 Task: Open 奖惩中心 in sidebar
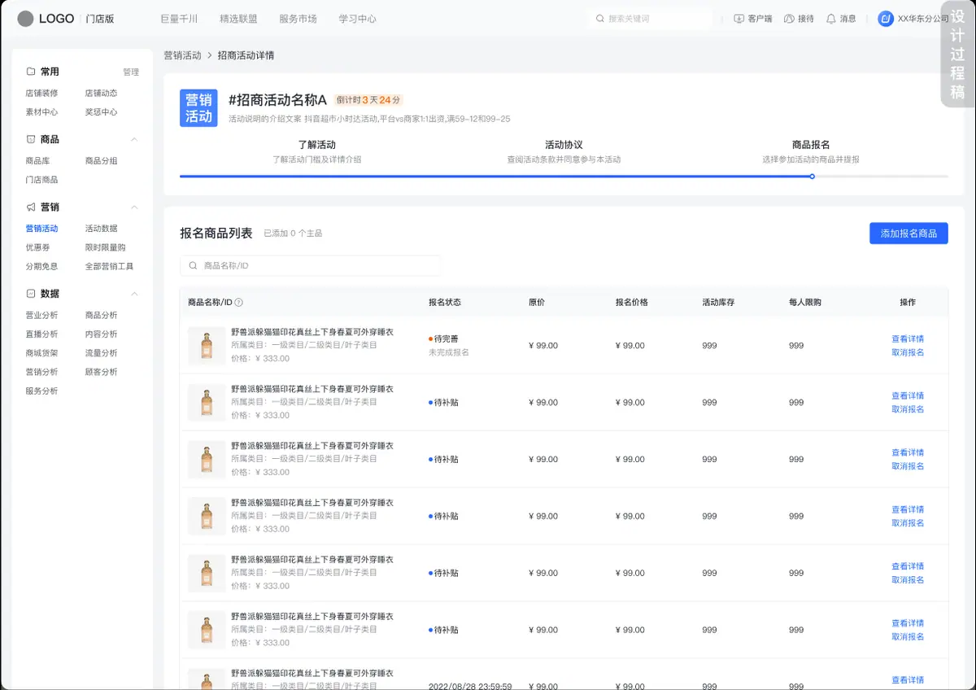[x=101, y=111]
